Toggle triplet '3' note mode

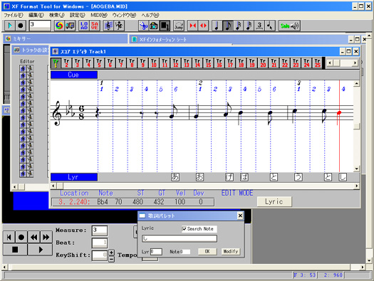[x=259, y=26]
